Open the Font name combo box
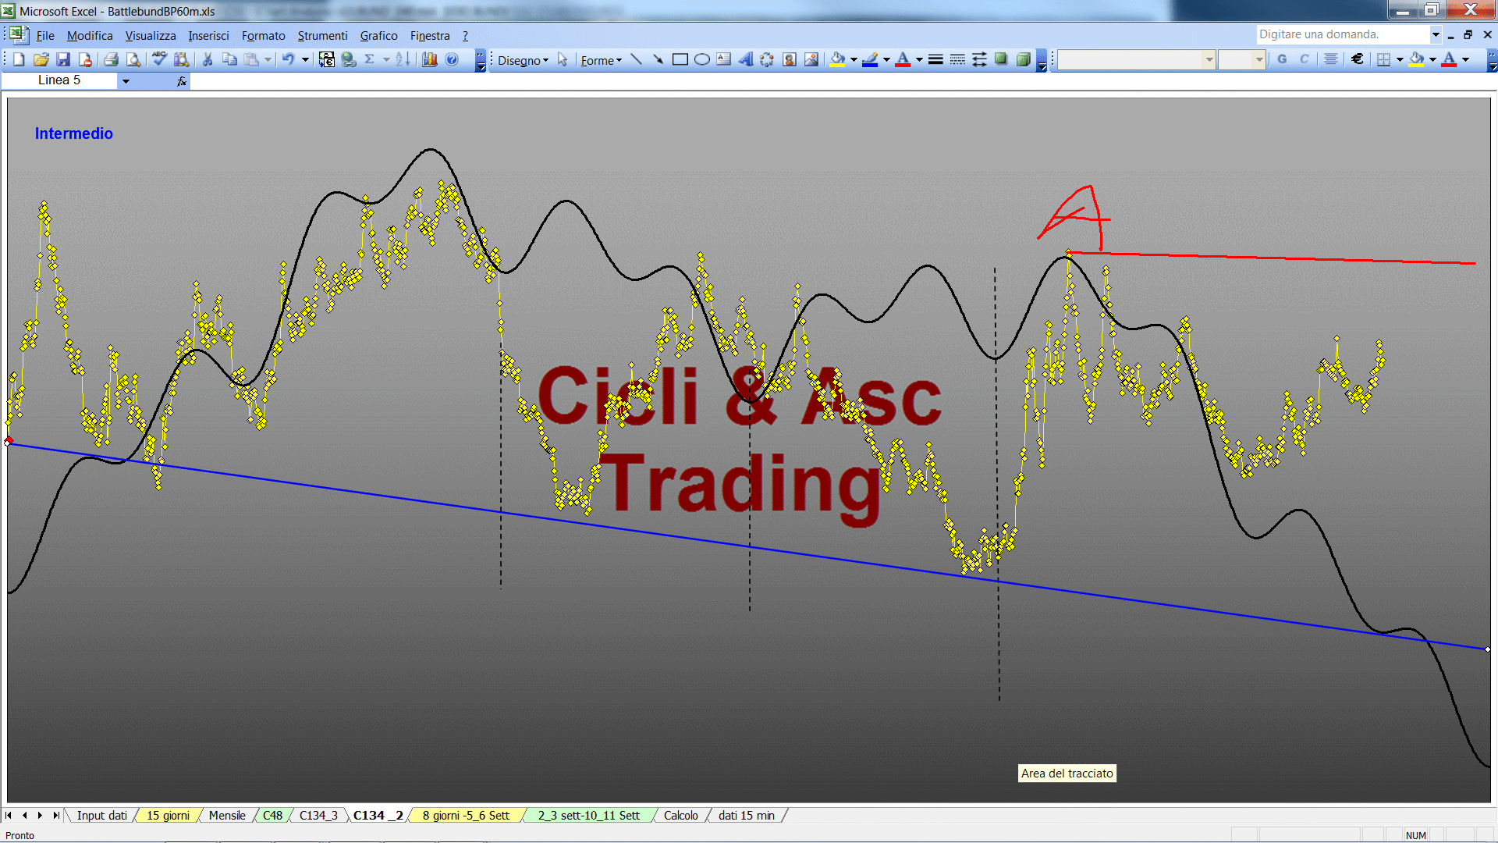Viewport: 1498px width, 843px height. (1136, 59)
